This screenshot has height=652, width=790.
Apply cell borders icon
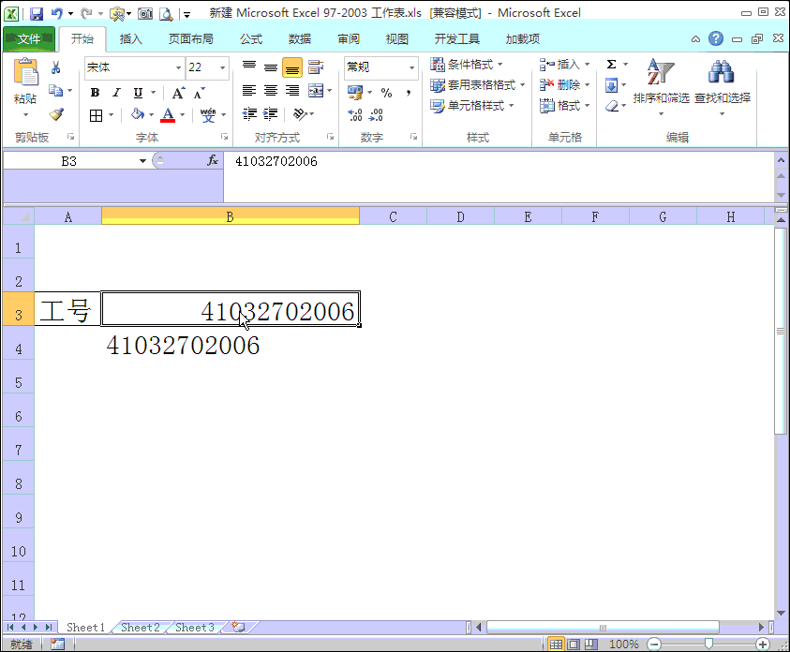[x=96, y=116]
